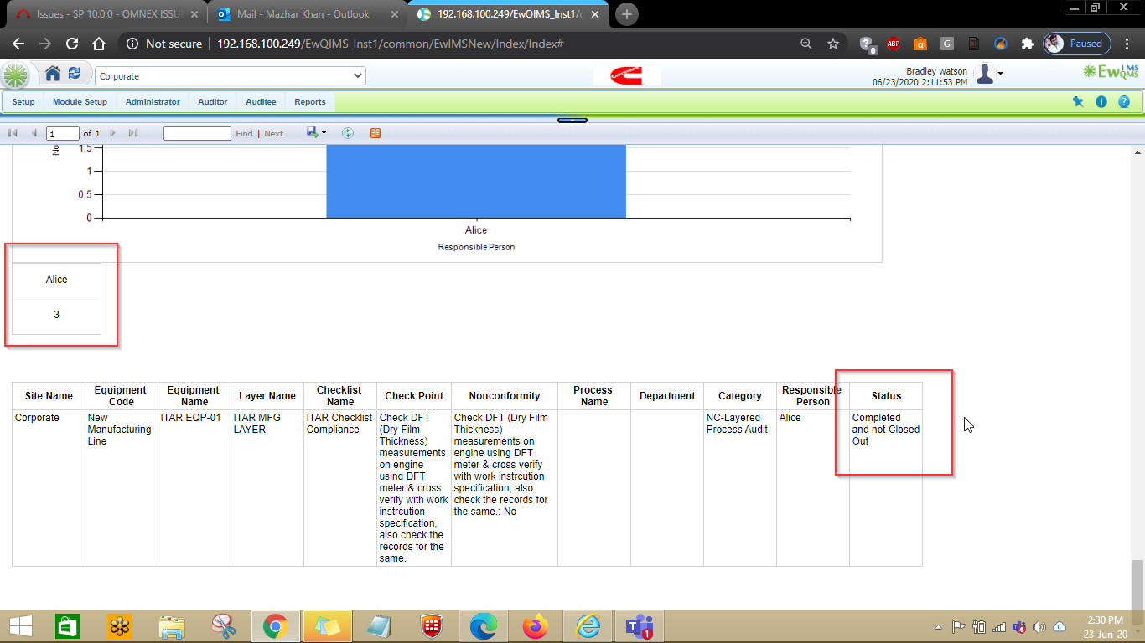
Task: Reload the page with browser reload button
Action: (72, 44)
